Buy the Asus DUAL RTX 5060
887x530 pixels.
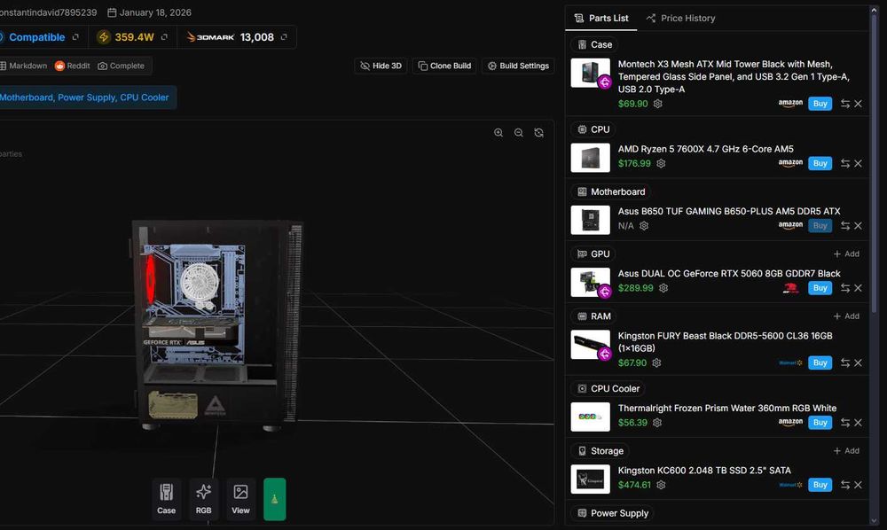click(820, 288)
